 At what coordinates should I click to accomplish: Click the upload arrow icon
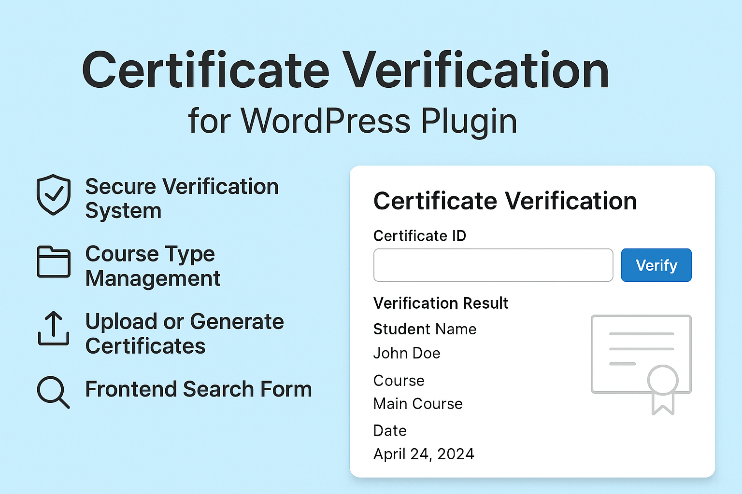54,329
